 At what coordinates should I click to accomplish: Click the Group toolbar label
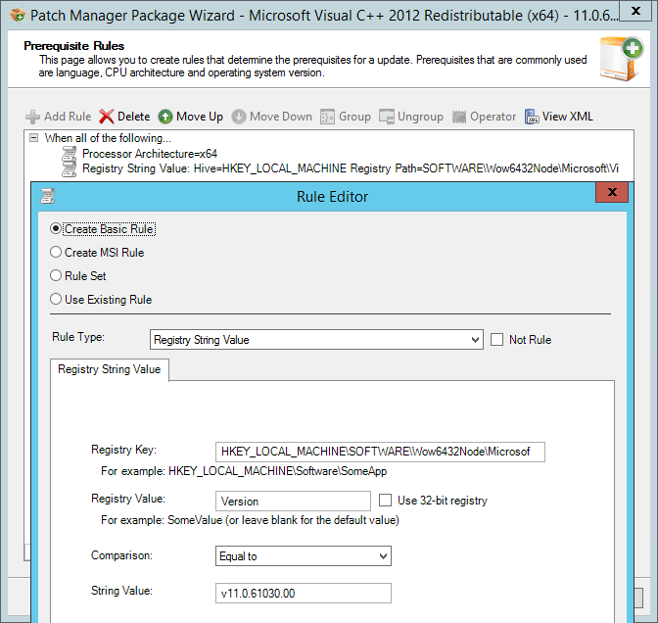tap(354, 117)
